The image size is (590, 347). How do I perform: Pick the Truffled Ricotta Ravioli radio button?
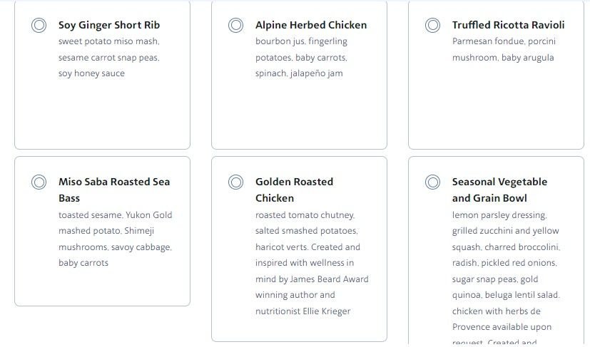click(x=432, y=26)
